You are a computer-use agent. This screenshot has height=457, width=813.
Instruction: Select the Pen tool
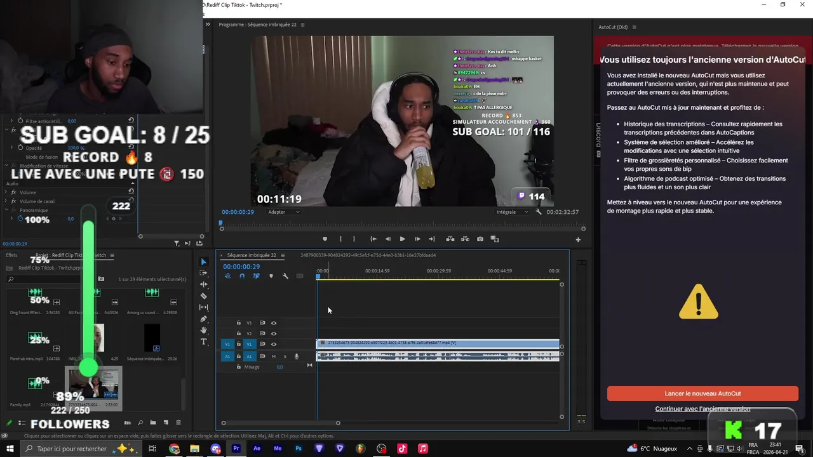(x=203, y=319)
